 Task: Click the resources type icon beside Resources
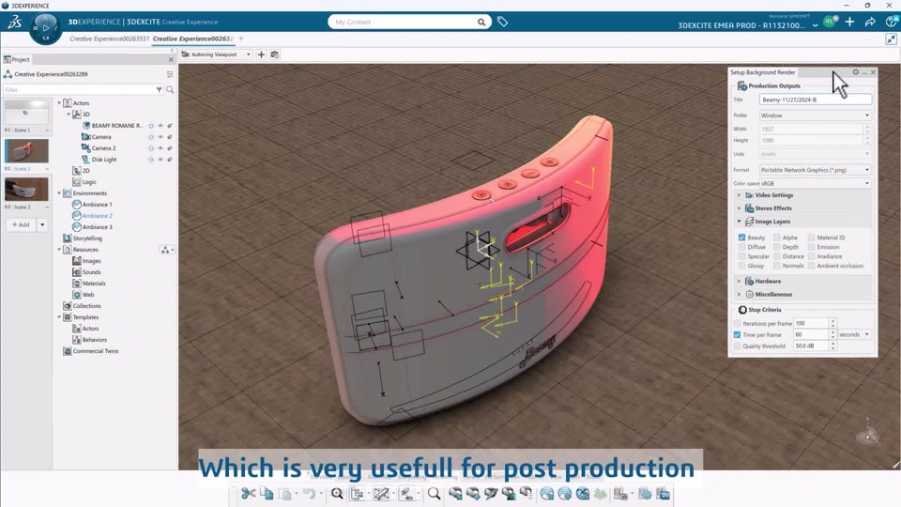[x=167, y=250]
